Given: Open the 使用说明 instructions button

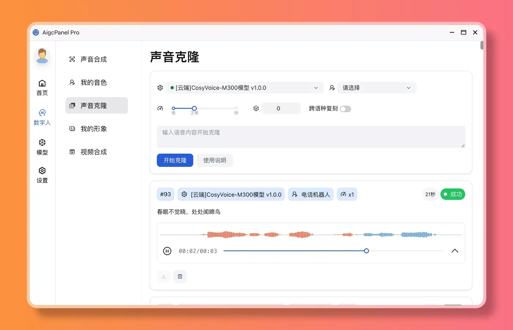Looking at the screenshot, I should pos(215,160).
